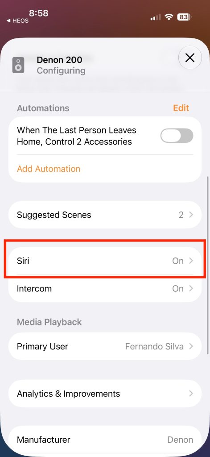
Task: Change the Primary User Fernando Silva
Action: 105,346
